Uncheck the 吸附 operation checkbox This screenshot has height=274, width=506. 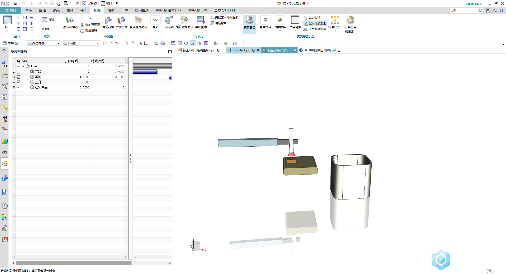[18, 77]
